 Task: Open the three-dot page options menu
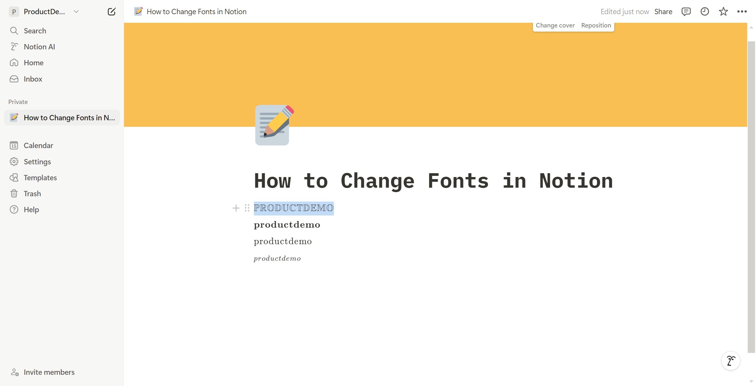[742, 12]
